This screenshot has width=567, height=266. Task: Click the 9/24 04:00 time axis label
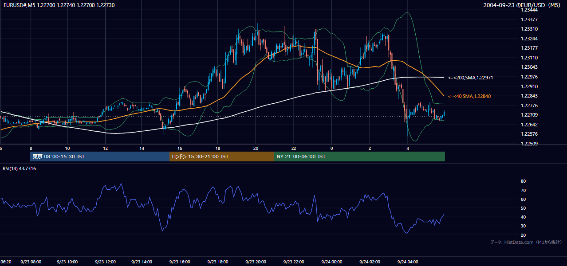[407, 262]
